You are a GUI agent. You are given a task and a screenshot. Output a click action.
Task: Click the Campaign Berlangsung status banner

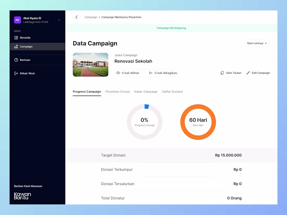[x=171, y=28]
